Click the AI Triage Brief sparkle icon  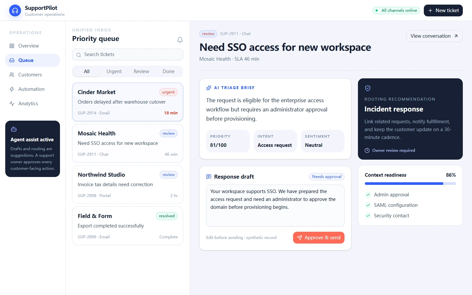[x=209, y=88]
